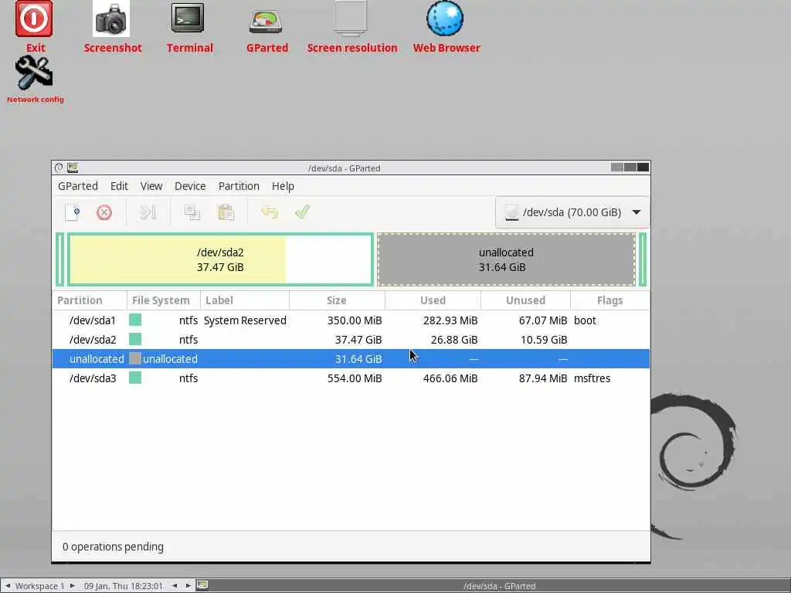Click the Apply all operations checkmark

[302, 212]
